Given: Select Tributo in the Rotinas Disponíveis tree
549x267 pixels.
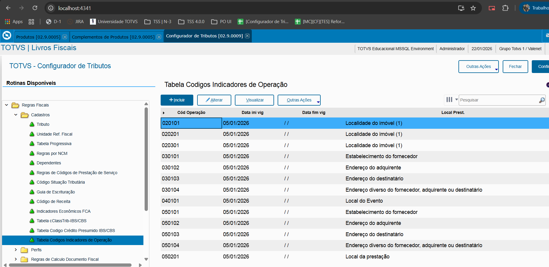Looking at the screenshot, I should [43, 124].
